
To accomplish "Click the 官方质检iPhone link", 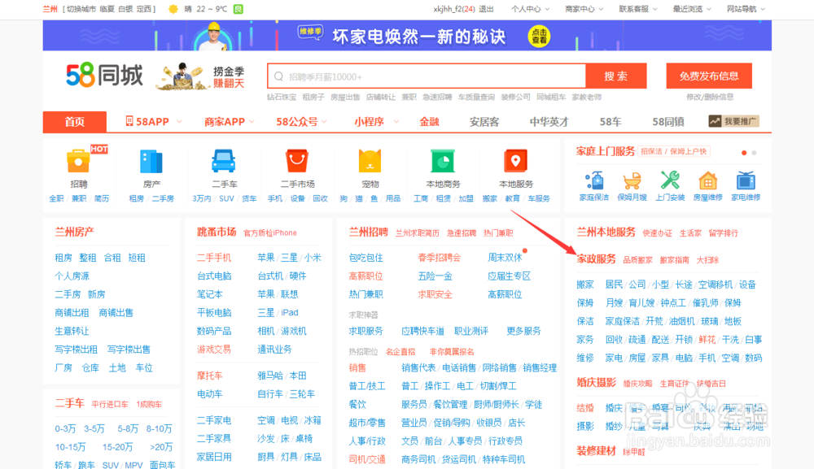I will coord(270,233).
